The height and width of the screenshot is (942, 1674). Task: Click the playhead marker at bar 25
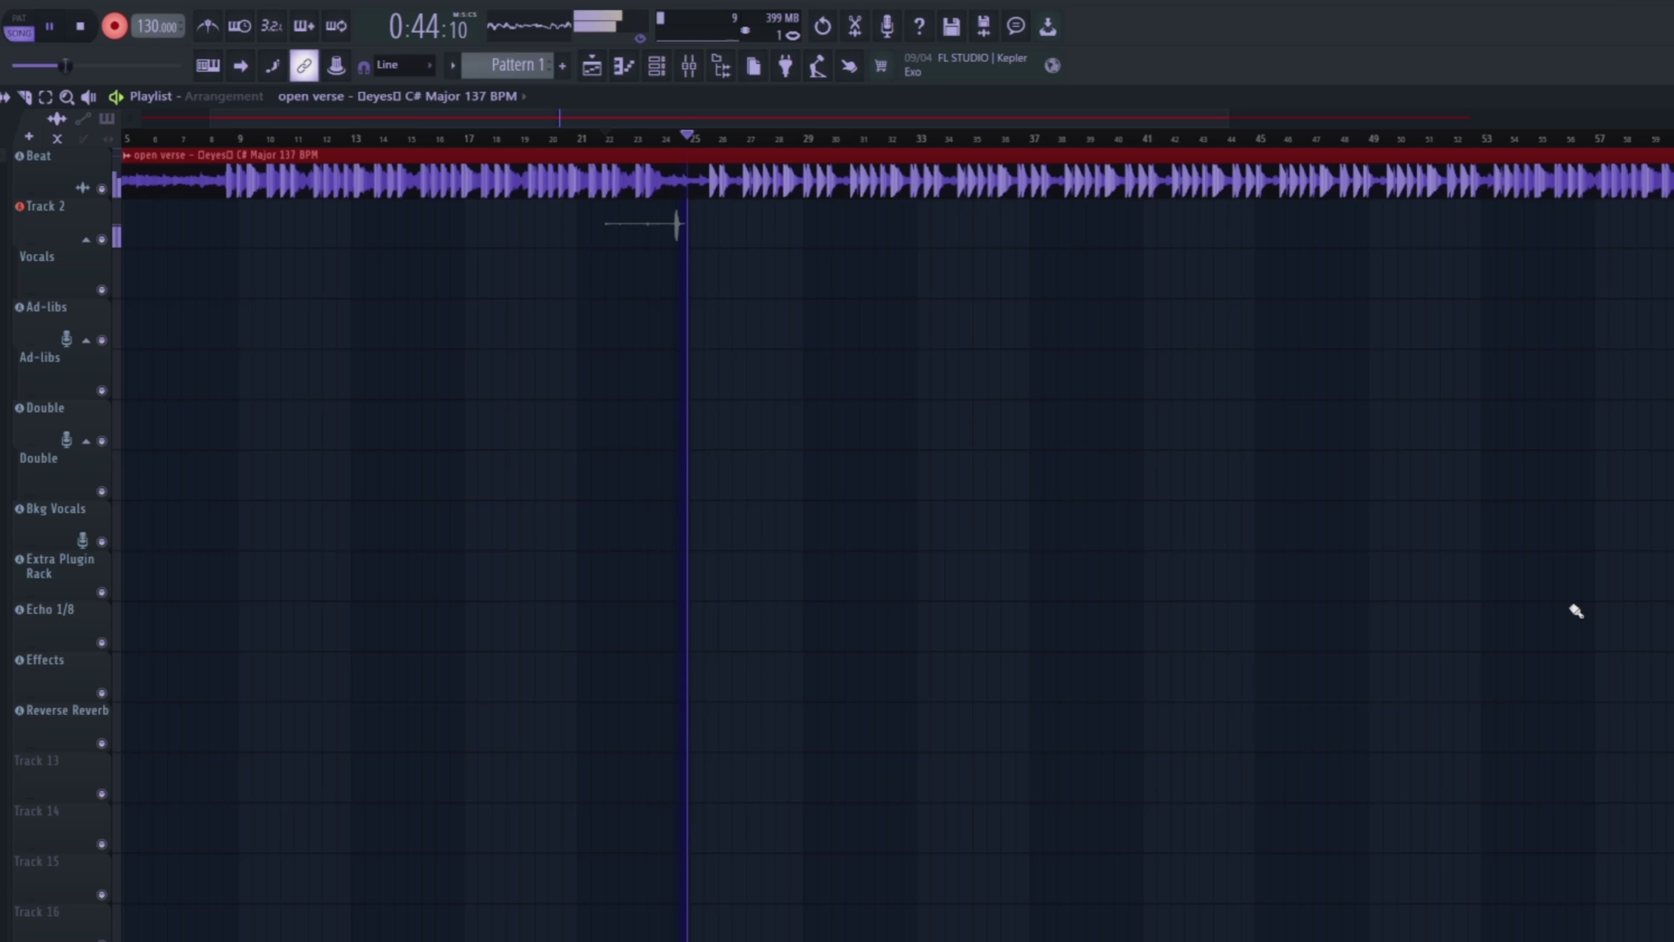(687, 135)
